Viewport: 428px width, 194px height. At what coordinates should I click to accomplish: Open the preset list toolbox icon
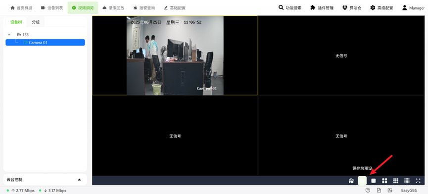click(351, 181)
